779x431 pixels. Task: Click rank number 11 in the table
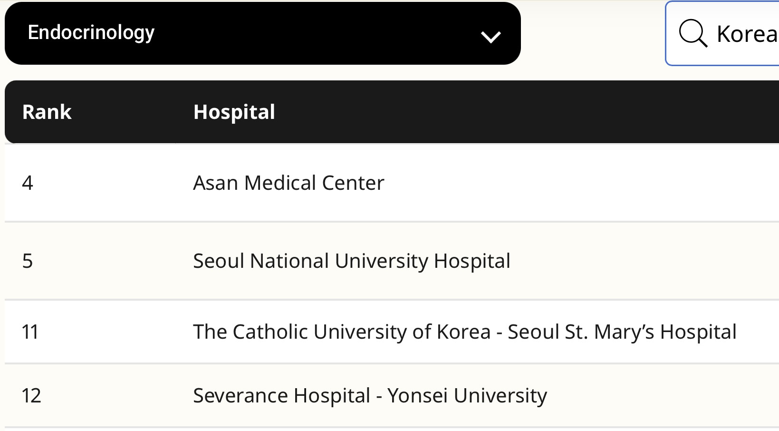coord(30,332)
